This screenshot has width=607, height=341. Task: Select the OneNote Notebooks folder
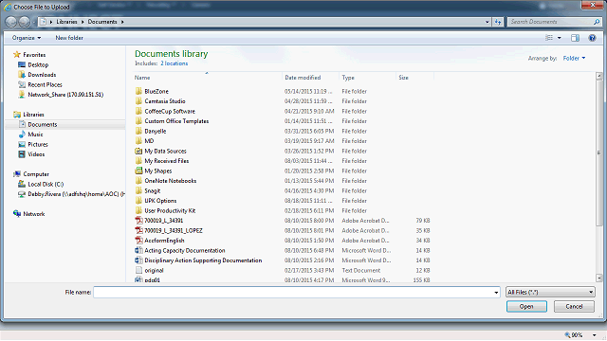click(171, 181)
